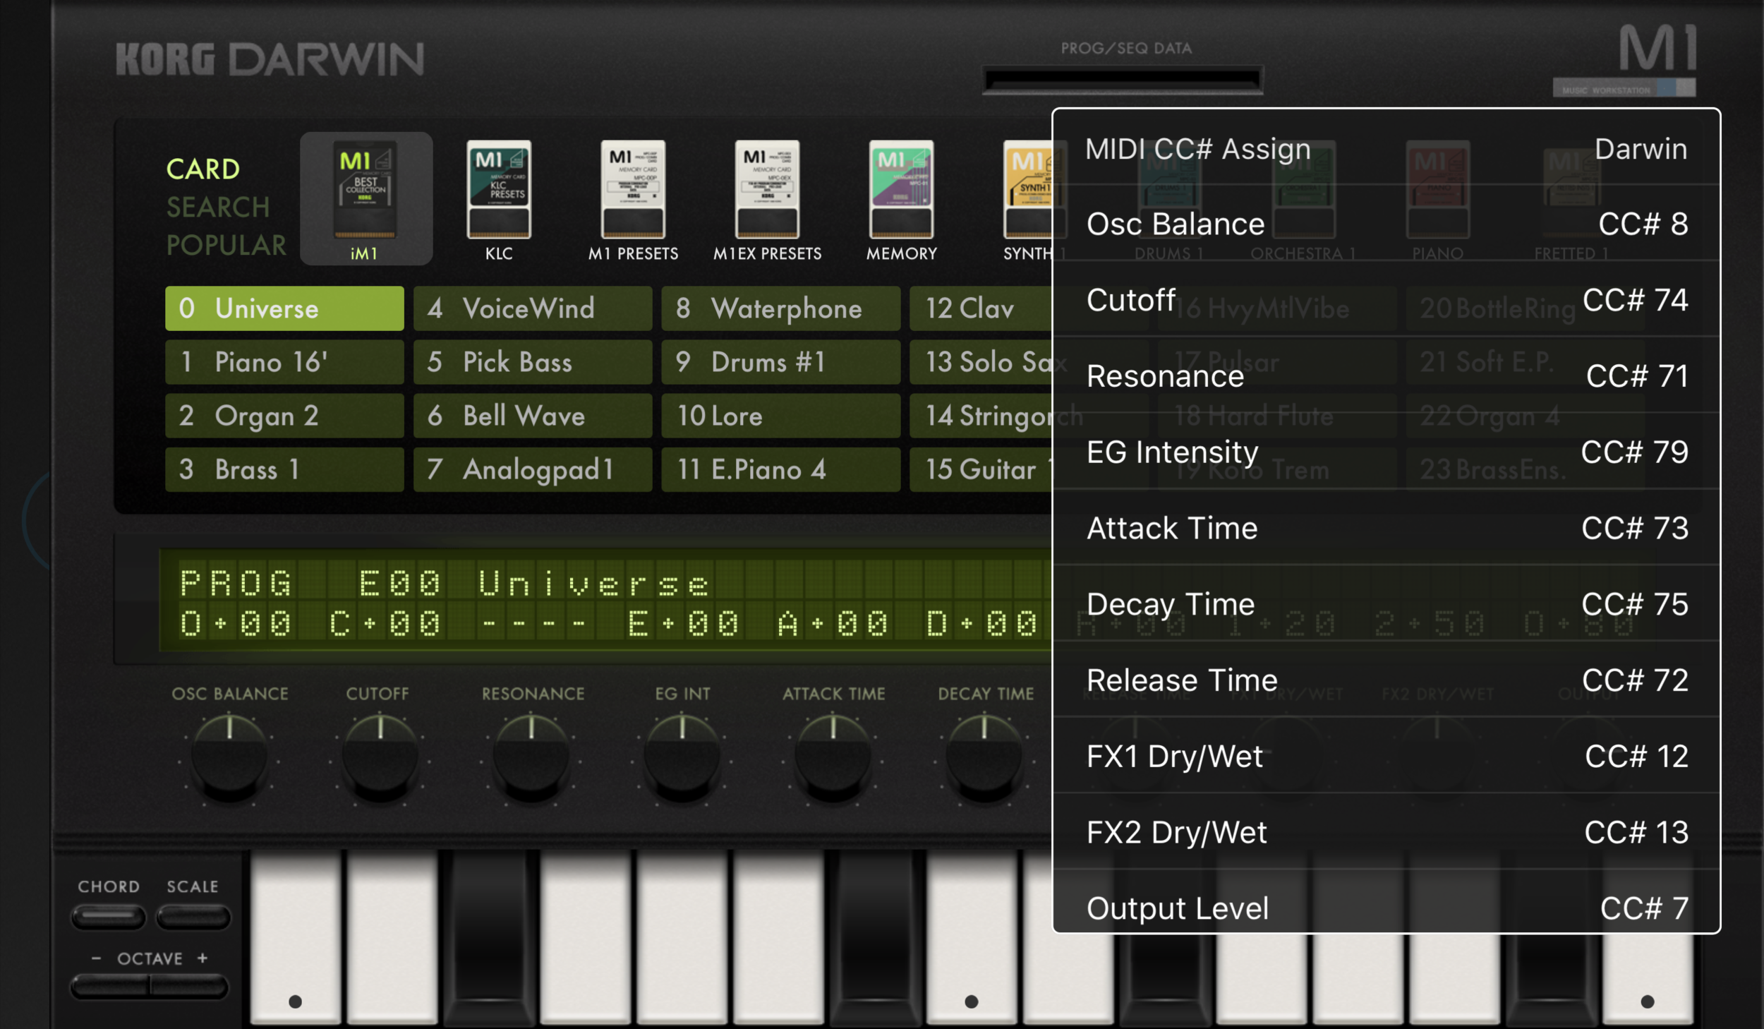Click the DECAY TIME knob
The width and height of the screenshot is (1764, 1029).
click(x=984, y=757)
